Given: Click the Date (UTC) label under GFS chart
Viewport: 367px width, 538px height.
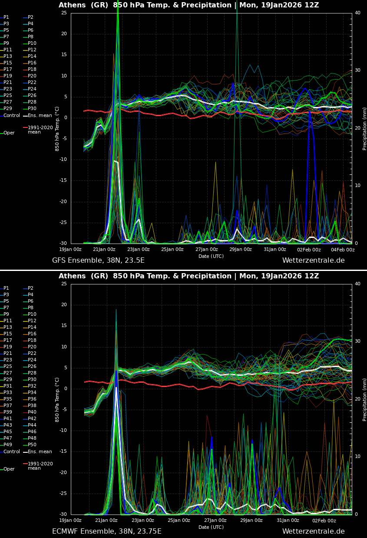Looking at the screenshot, I should coord(211,256).
